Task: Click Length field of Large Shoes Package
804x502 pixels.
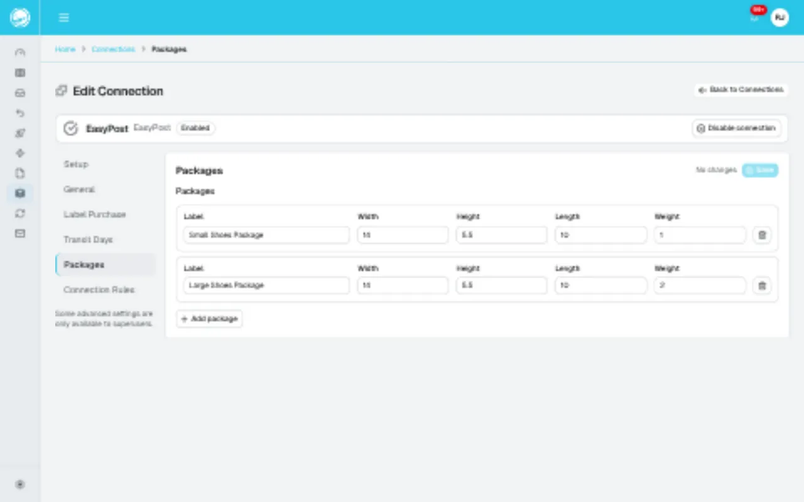Action: (x=600, y=286)
